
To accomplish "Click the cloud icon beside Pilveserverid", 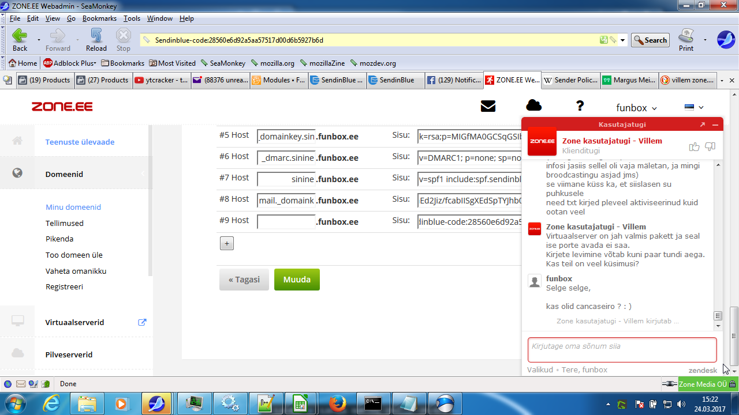I will (x=17, y=353).
